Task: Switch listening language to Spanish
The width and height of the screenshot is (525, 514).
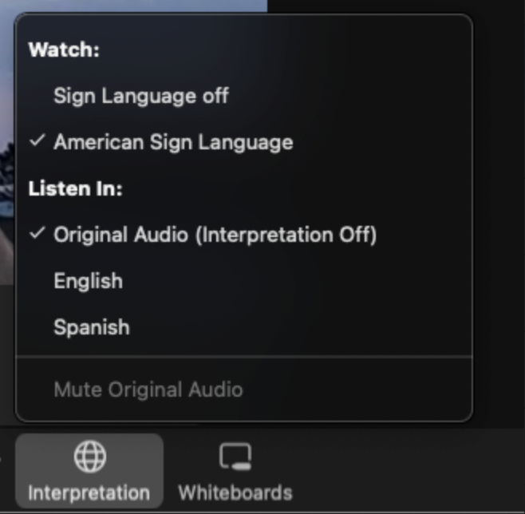Action: [x=92, y=327]
